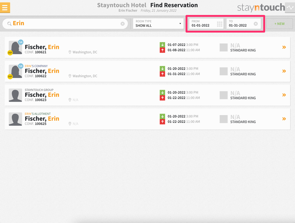Open reservation 100621 details arrow
Image resolution: width=295 pixels, height=223 pixels.
point(284,47)
